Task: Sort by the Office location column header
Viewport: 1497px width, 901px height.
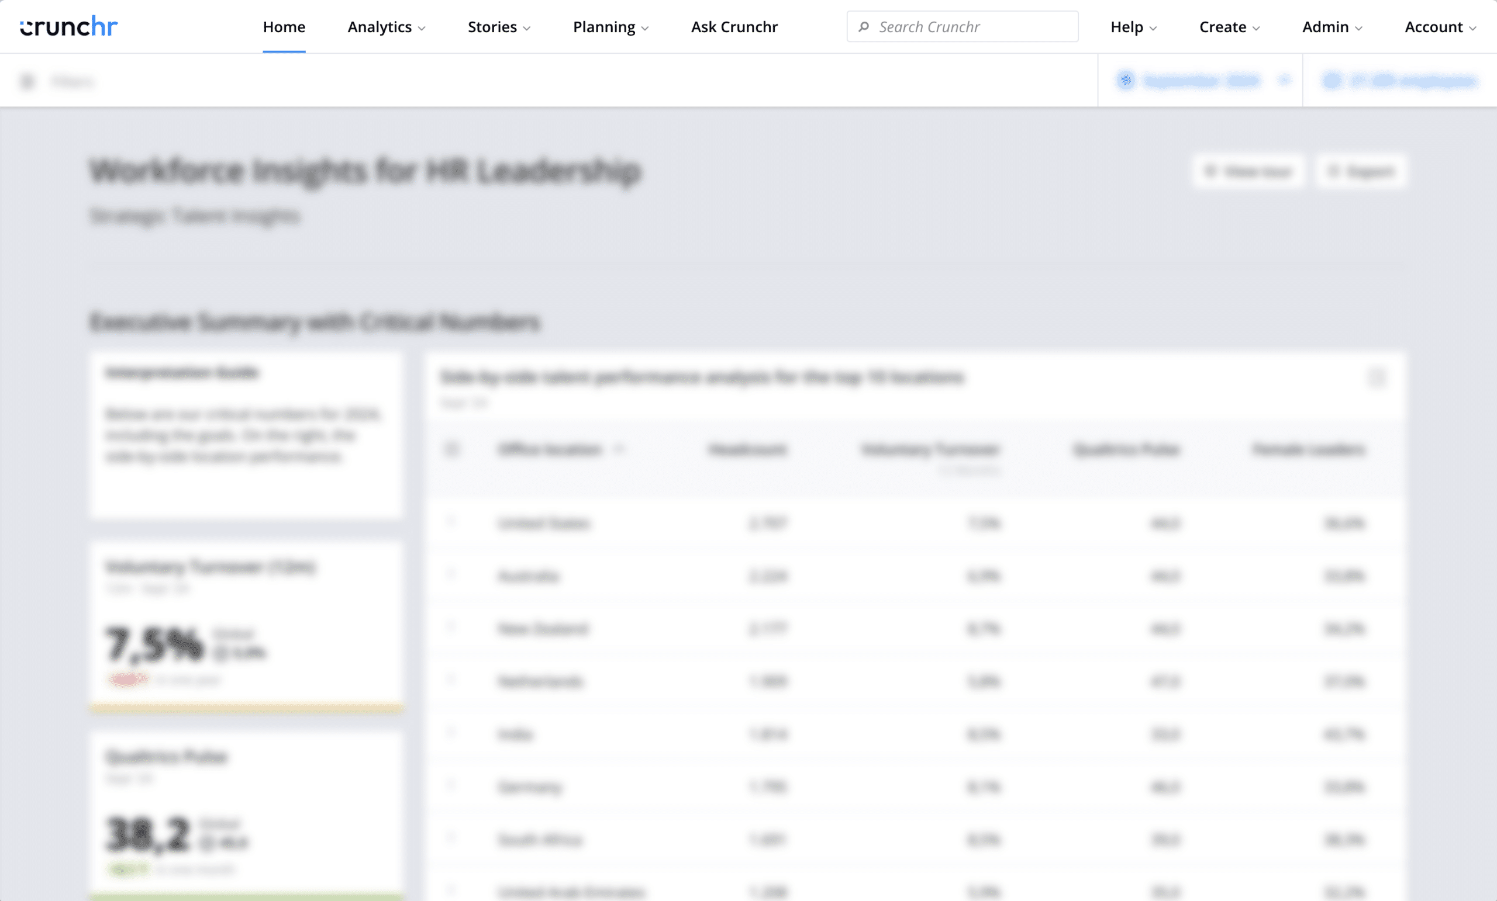Action: point(550,450)
